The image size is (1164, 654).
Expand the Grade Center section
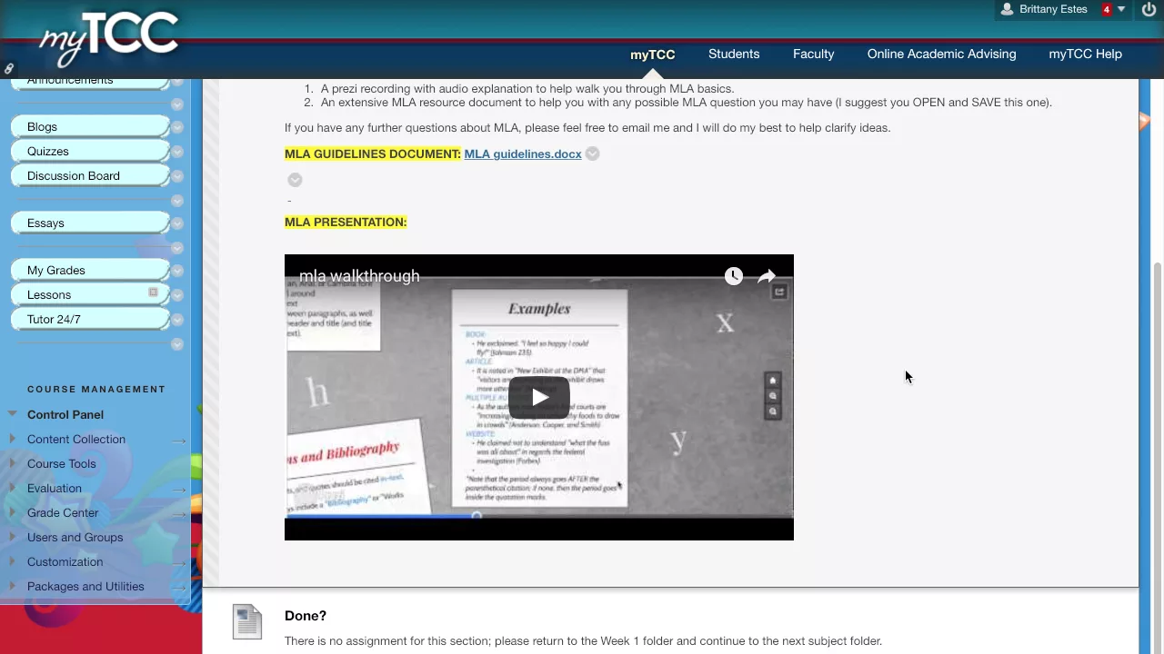[12, 512]
